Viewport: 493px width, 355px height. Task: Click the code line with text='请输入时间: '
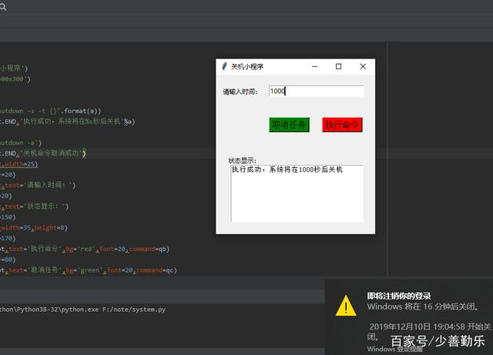click(38, 186)
